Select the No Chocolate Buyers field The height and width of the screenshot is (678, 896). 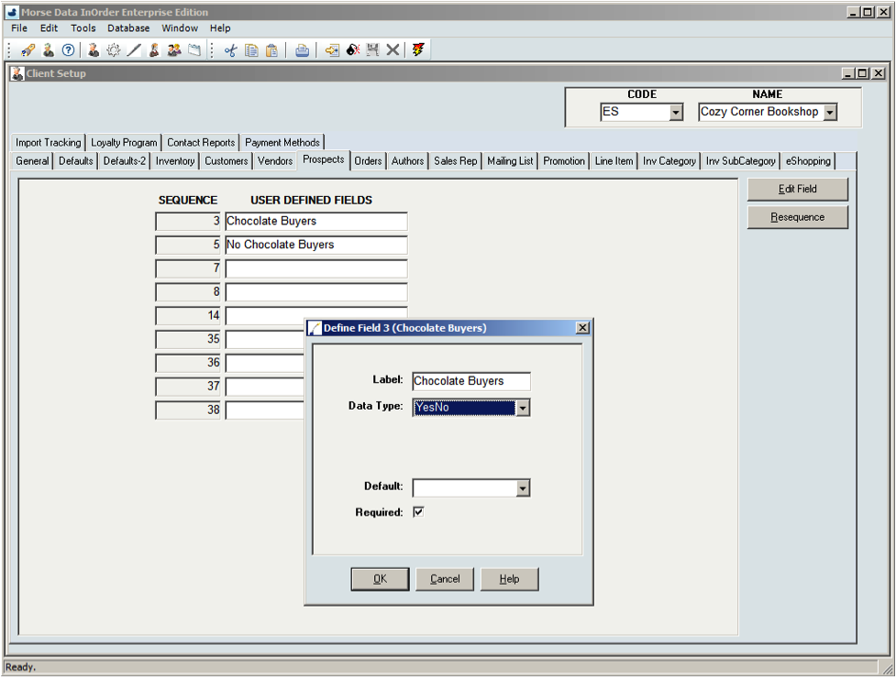coord(315,245)
